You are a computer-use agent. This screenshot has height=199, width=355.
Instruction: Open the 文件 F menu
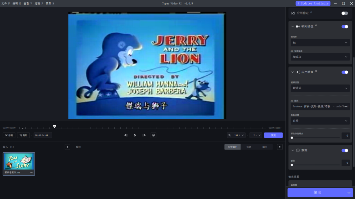point(6,3)
